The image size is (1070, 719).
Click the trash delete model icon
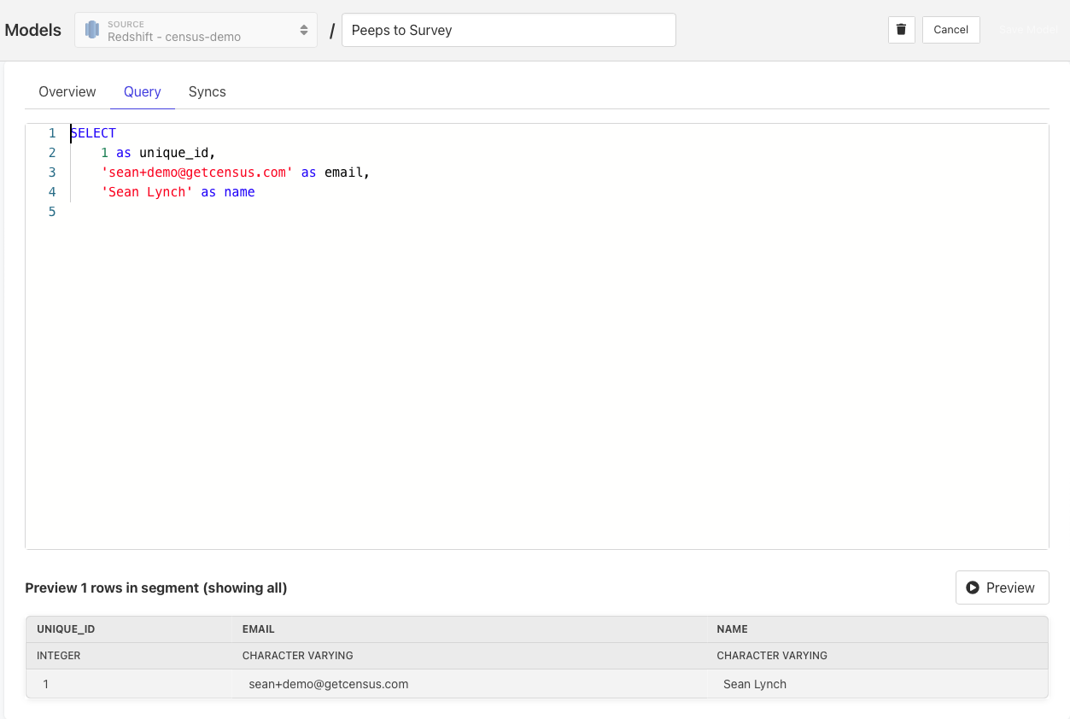901,30
